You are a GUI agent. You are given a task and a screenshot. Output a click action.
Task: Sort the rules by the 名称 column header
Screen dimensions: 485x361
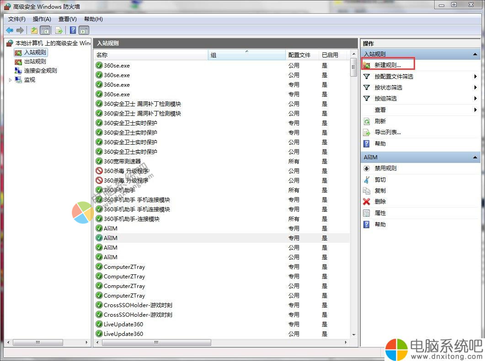[x=151, y=55]
